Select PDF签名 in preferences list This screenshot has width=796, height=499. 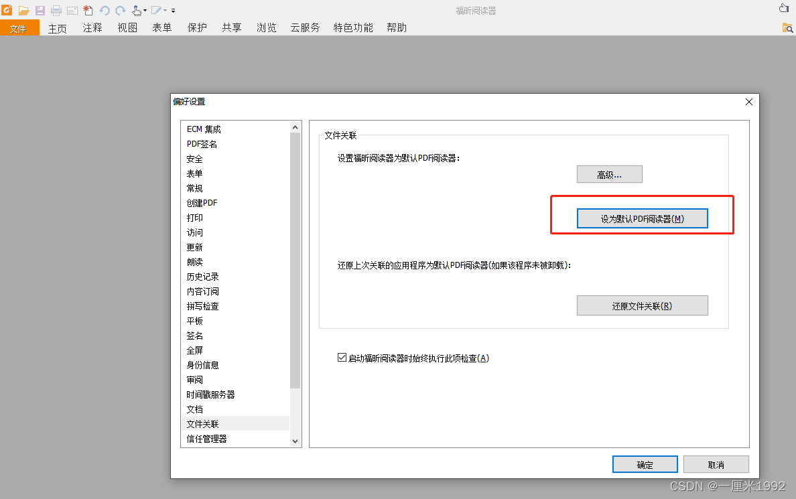[x=235, y=143]
